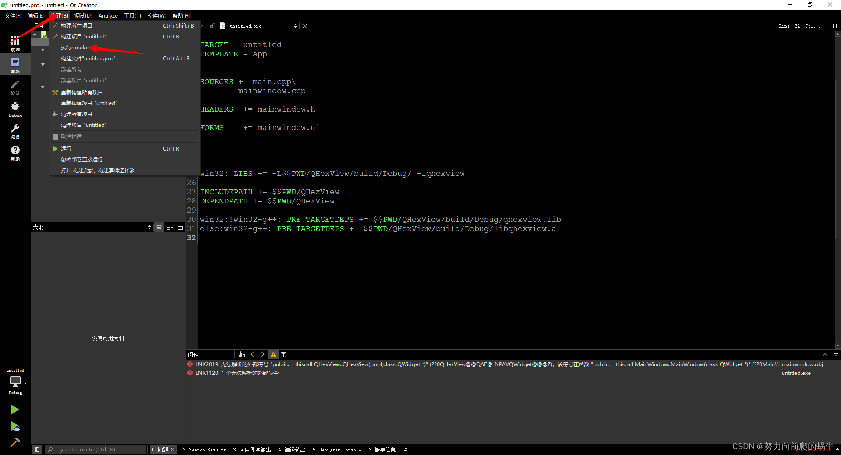Open the Projects (项目) mode with wrench icon
This screenshot has height=455, width=841.
coord(15,131)
